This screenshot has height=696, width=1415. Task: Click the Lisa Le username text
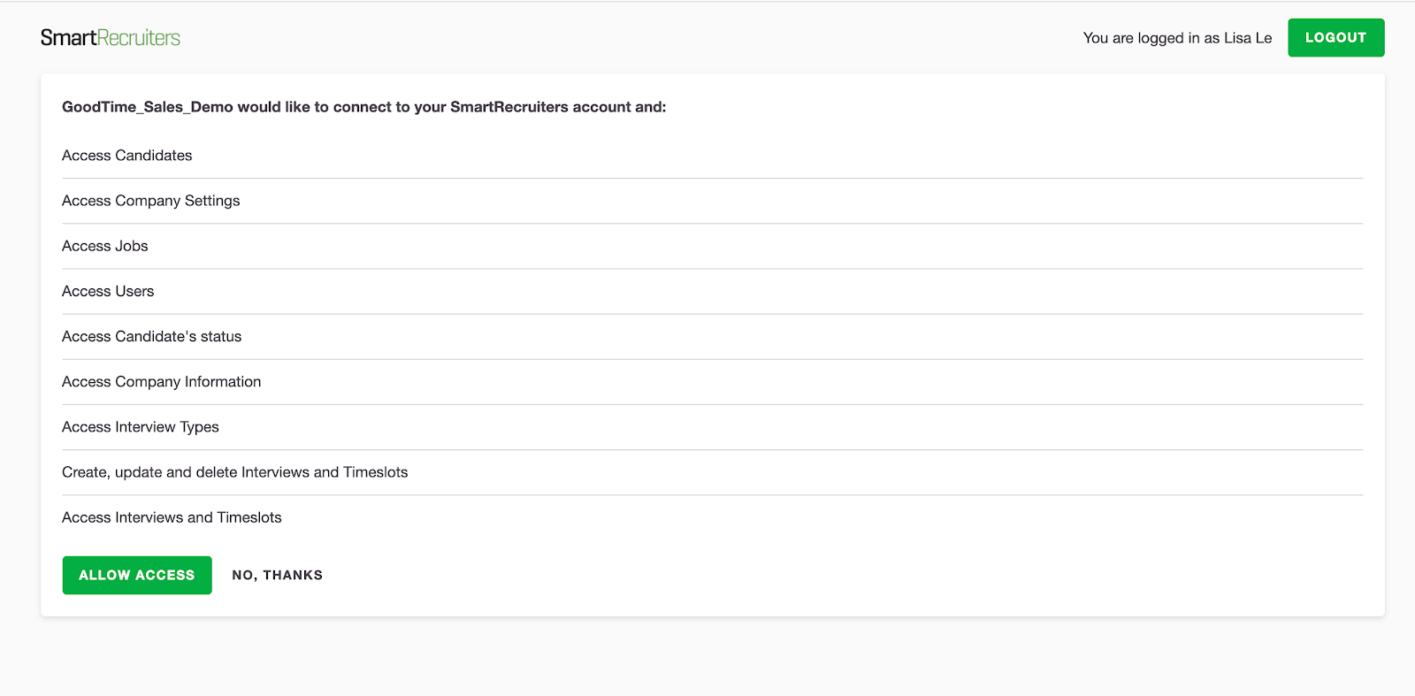[x=1248, y=38]
